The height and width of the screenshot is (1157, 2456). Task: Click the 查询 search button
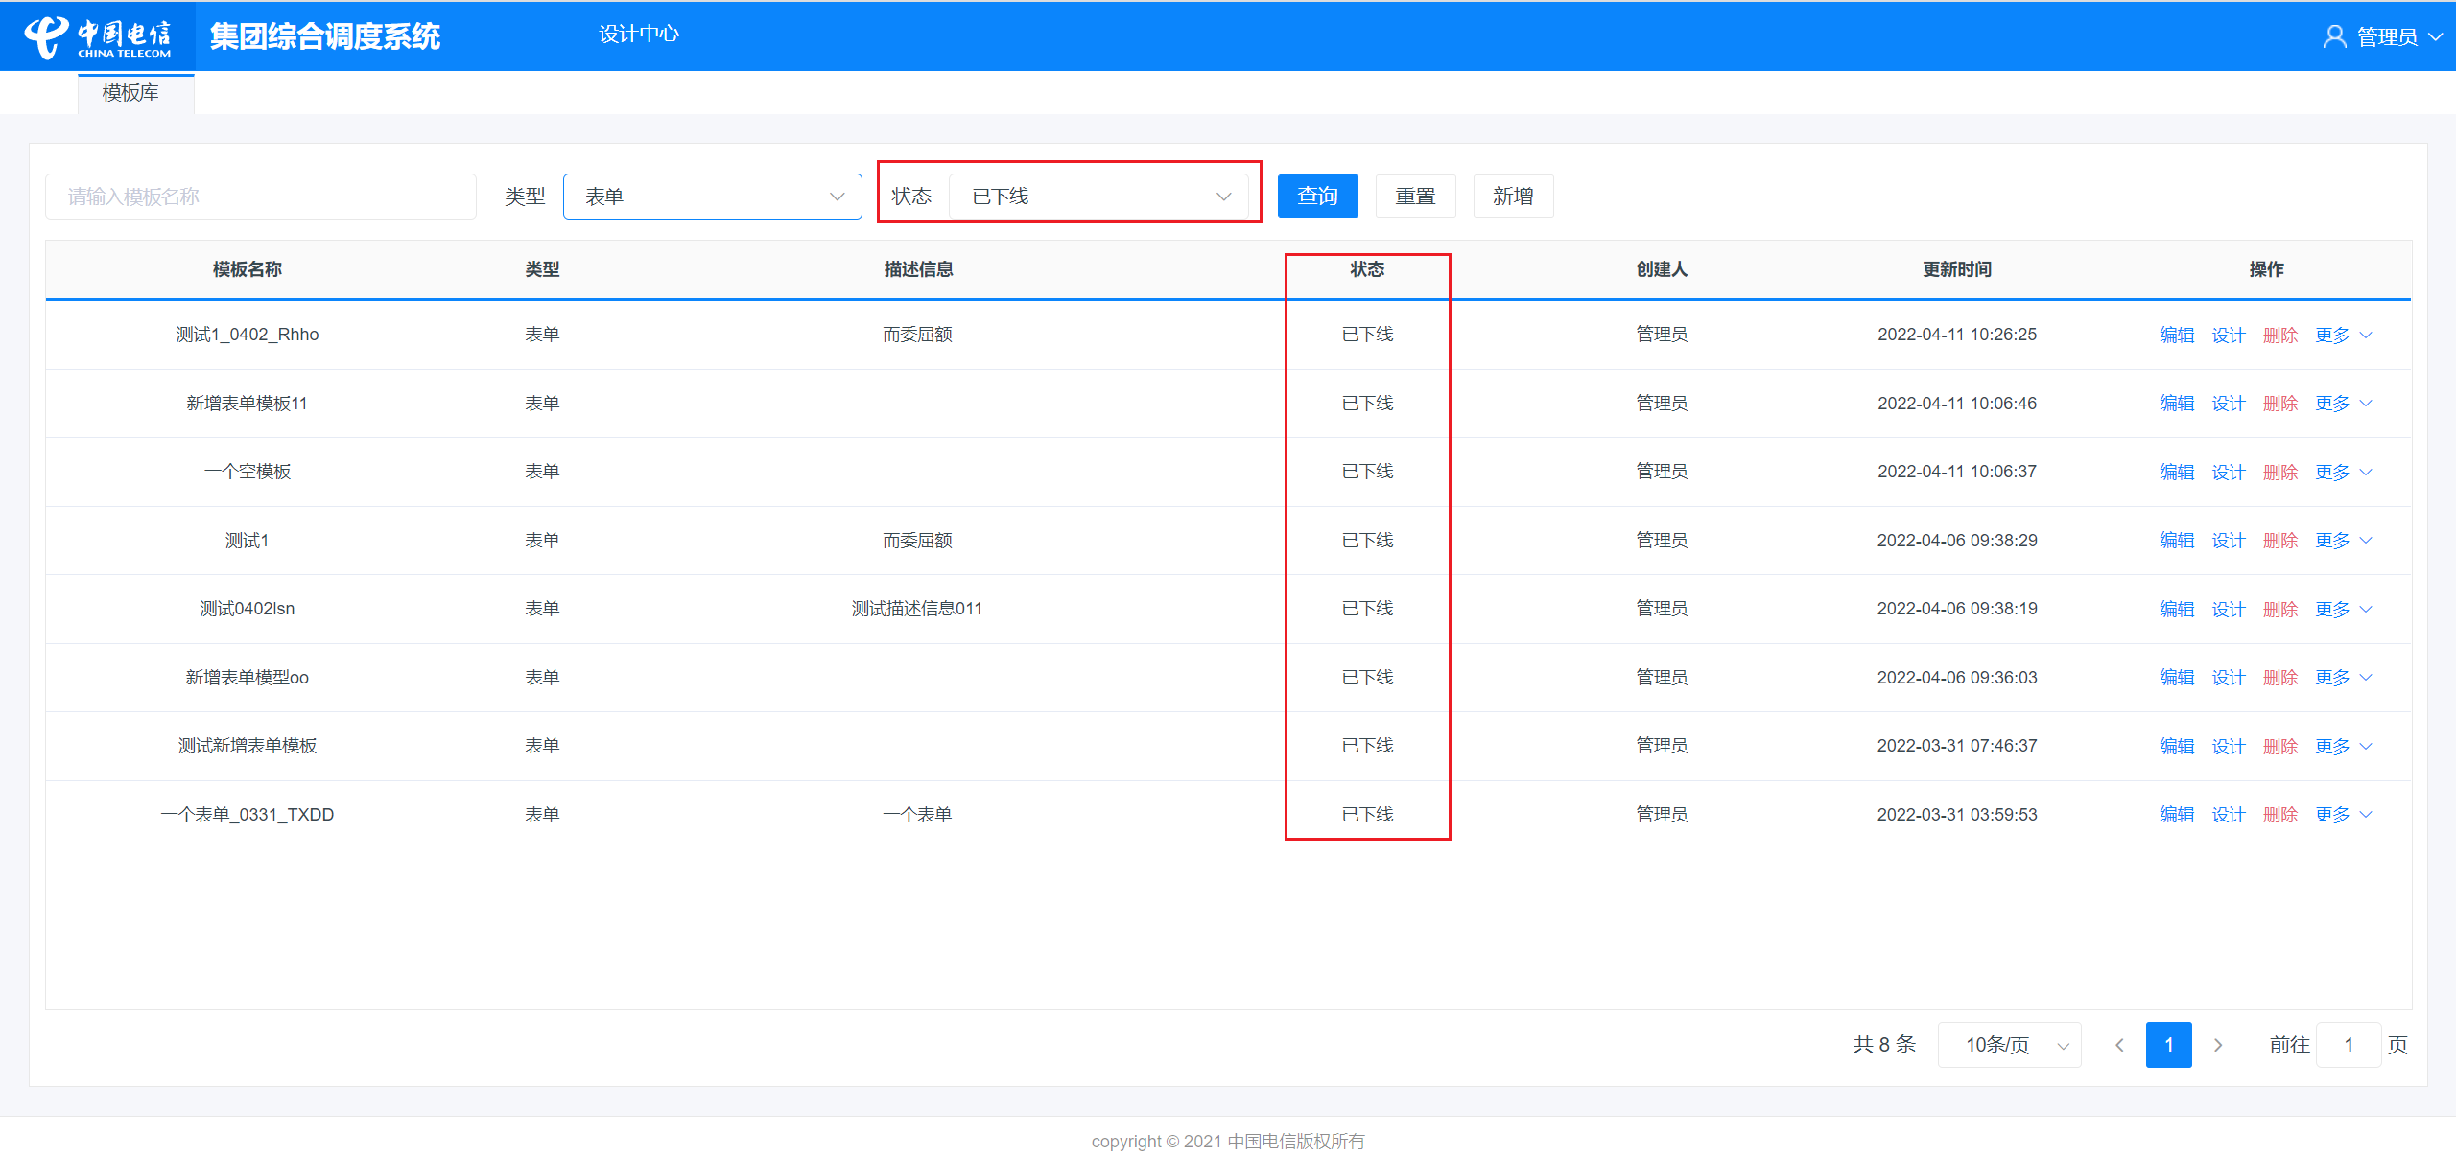(x=1317, y=197)
